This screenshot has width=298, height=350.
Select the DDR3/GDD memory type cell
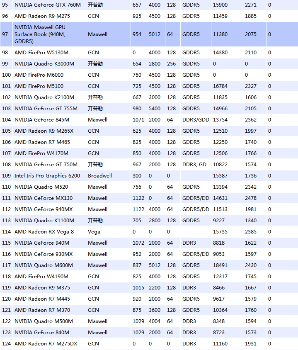pos(196,120)
